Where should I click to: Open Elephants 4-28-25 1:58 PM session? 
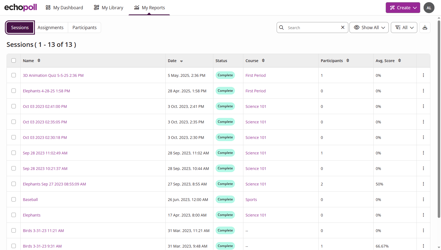click(46, 91)
